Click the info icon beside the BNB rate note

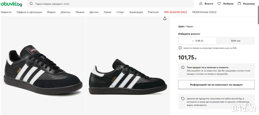180,48
